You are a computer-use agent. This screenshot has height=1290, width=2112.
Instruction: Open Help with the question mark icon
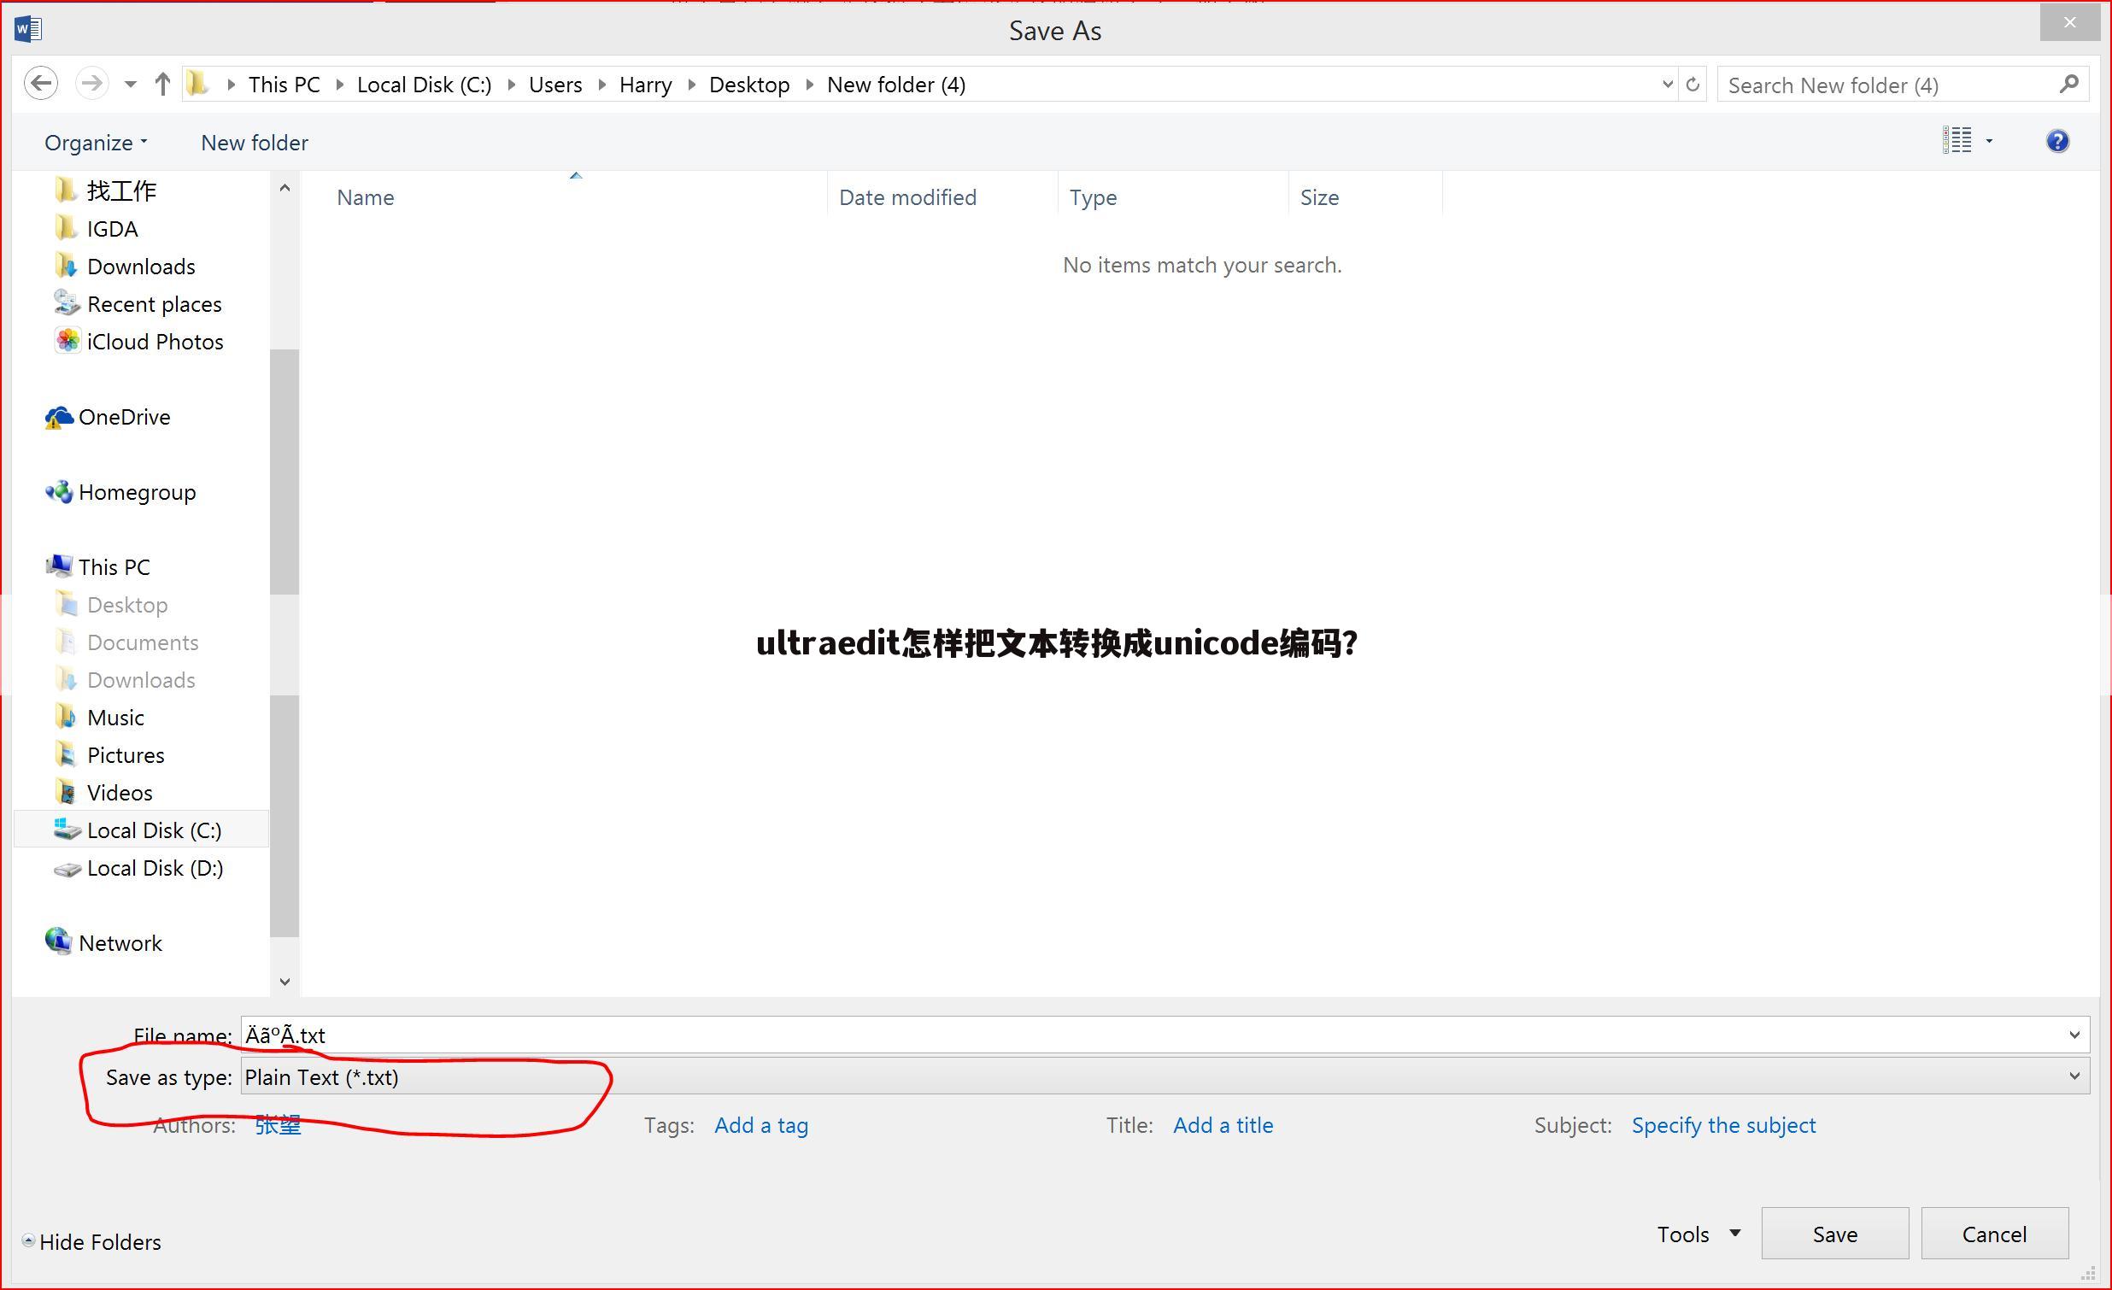pyautogui.click(x=2057, y=141)
